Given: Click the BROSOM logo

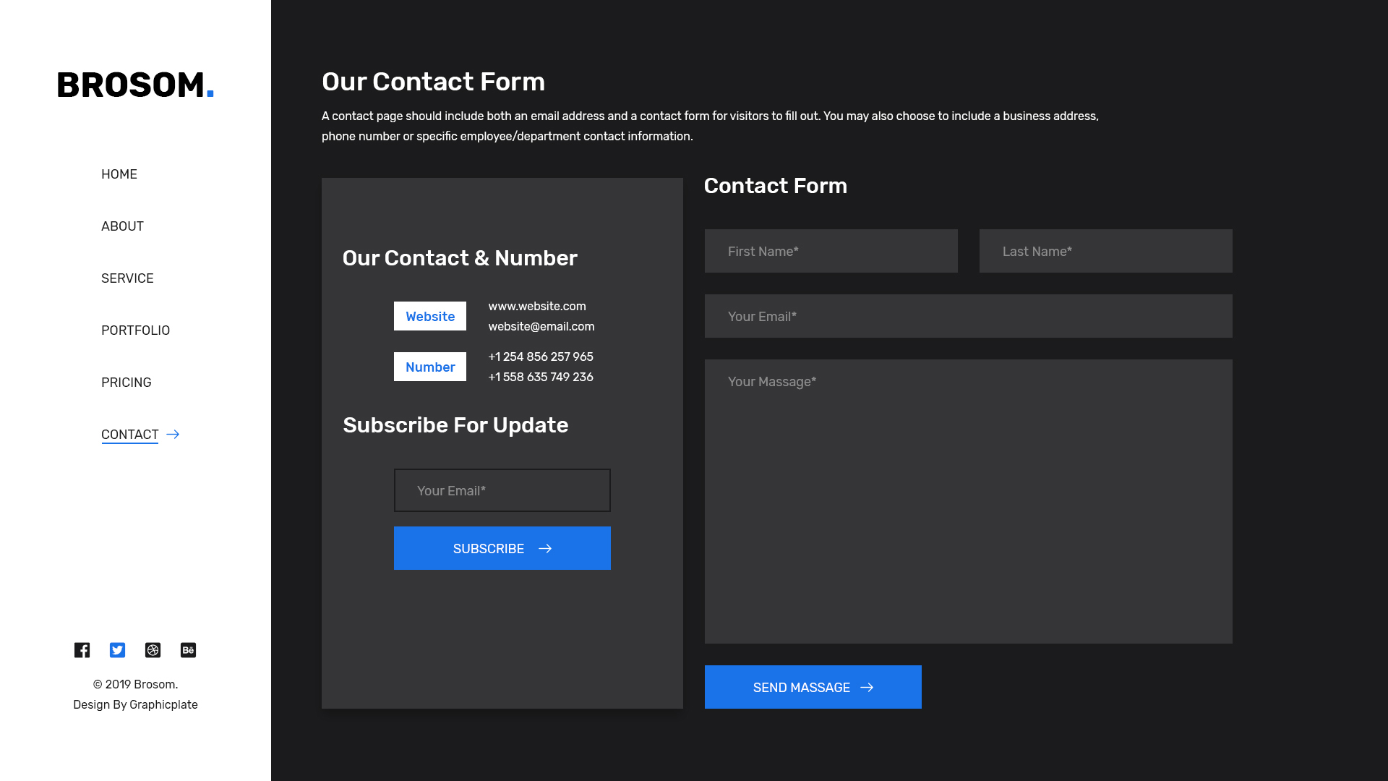Looking at the screenshot, I should coord(135,85).
